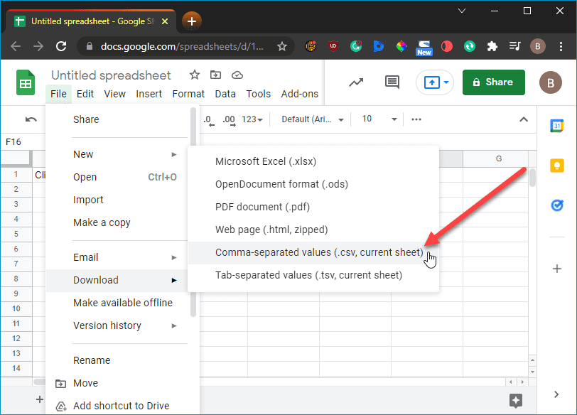
Task: Increase decimal places in the toolbar
Action: click(226, 122)
